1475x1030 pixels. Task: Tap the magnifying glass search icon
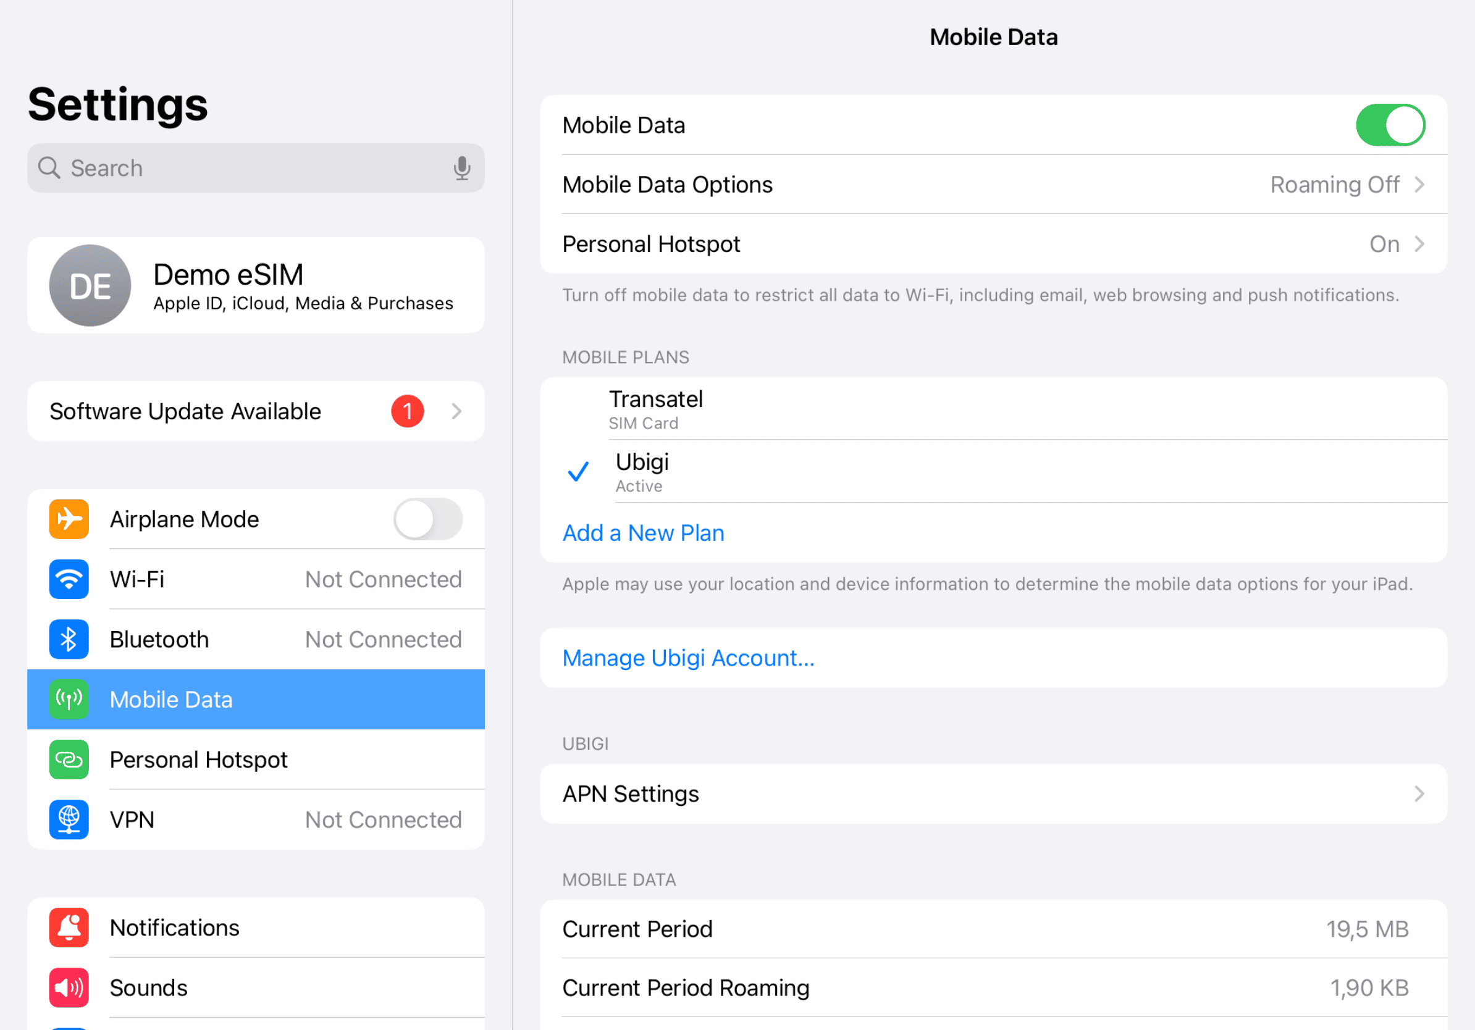[x=49, y=167]
